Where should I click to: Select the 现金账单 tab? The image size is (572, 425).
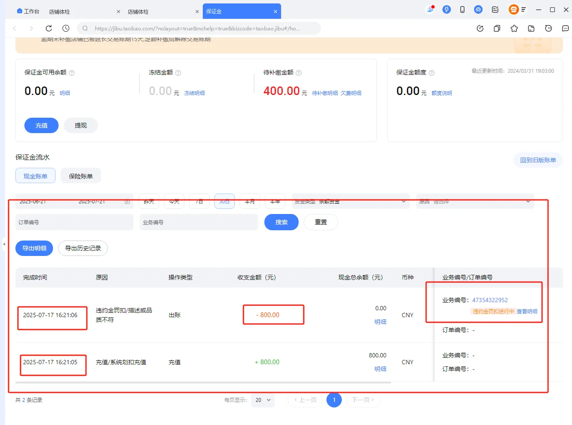(36, 175)
